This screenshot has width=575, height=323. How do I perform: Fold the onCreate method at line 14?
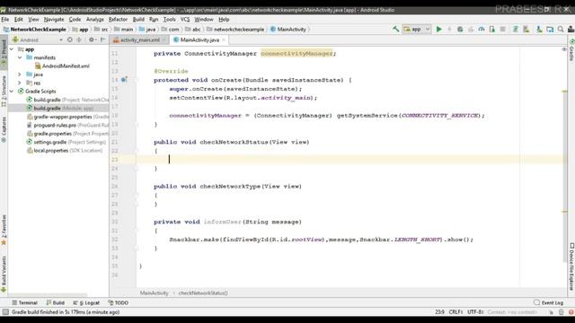pyautogui.click(x=136, y=80)
